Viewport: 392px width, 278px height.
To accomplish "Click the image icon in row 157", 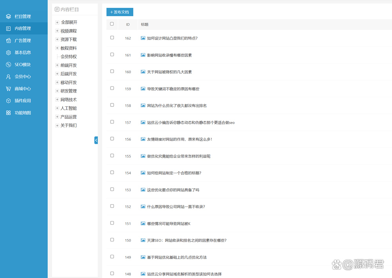I will (143, 123).
